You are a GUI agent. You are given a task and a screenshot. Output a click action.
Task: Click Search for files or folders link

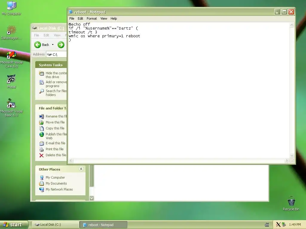56,93
